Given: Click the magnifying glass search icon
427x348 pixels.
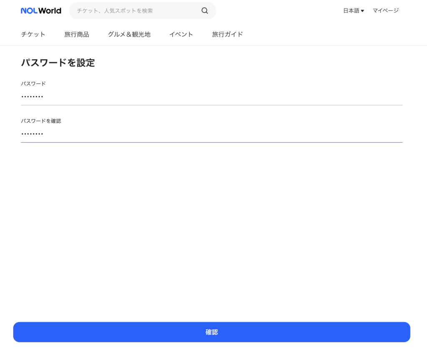Looking at the screenshot, I should [205, 11].
